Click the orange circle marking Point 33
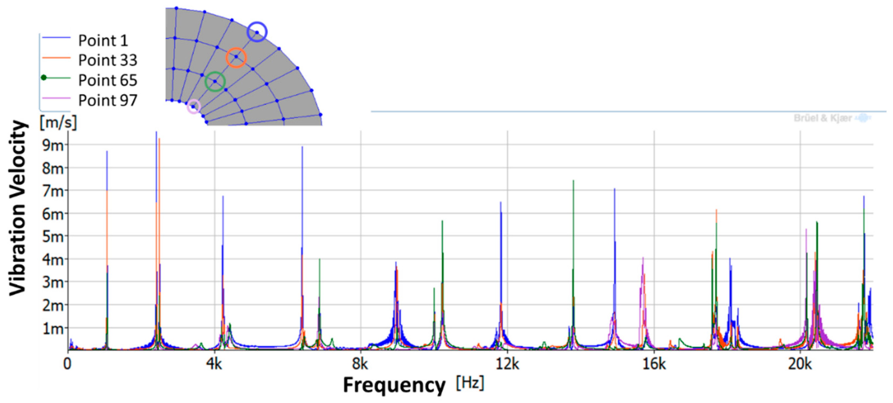This screenshot has height=403, width=893. (x=236, y=57)
